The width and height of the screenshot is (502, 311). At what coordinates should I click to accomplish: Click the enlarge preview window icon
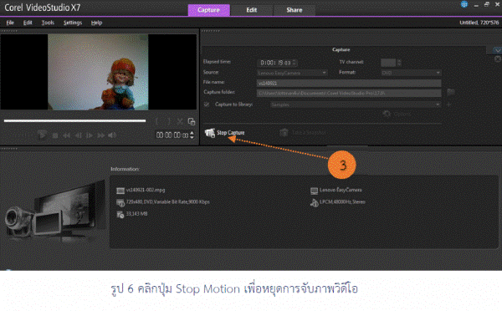(x=192, y=121)
